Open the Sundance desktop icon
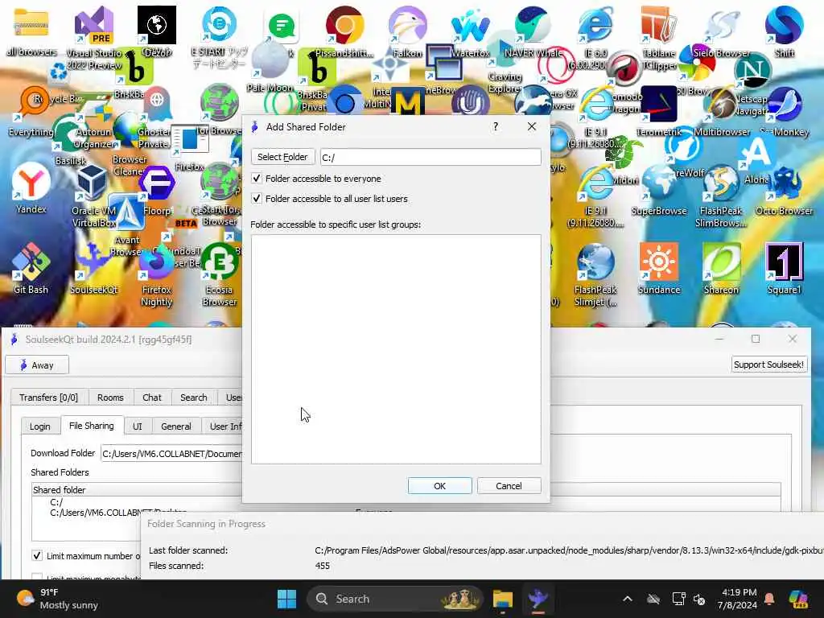 (x=658, y=267)
